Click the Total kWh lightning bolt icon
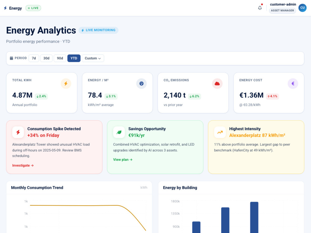 tap(66, 84)
